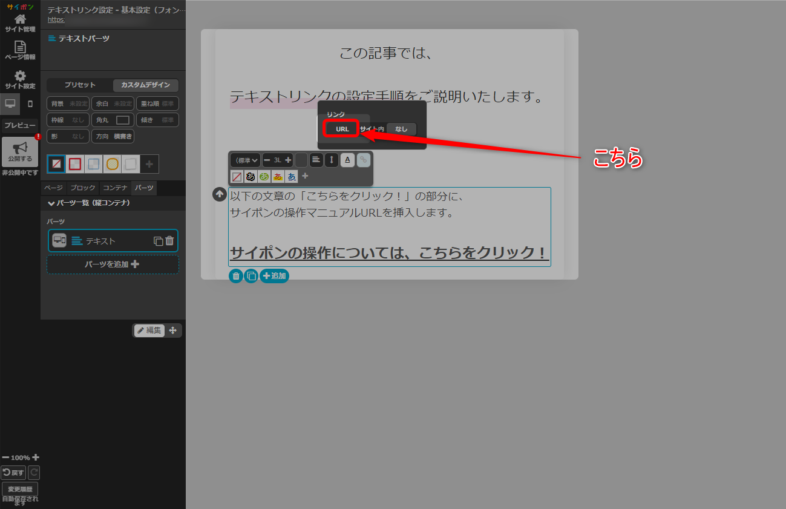Screen dimensions: 786x509
Task: Open the 枠線 setting
Action: (x=68, y=120)
